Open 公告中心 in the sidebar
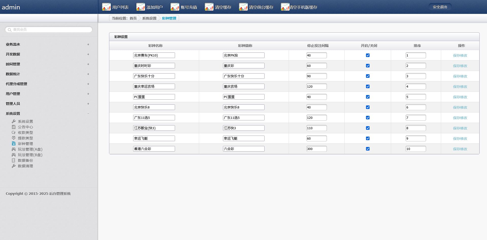This screenshot has height=240, width=487. tap(25, 127)
